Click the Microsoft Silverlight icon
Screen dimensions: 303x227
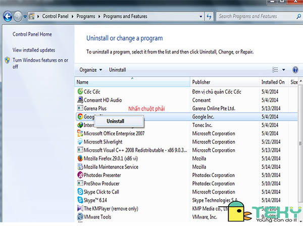(x=80, y=141)
